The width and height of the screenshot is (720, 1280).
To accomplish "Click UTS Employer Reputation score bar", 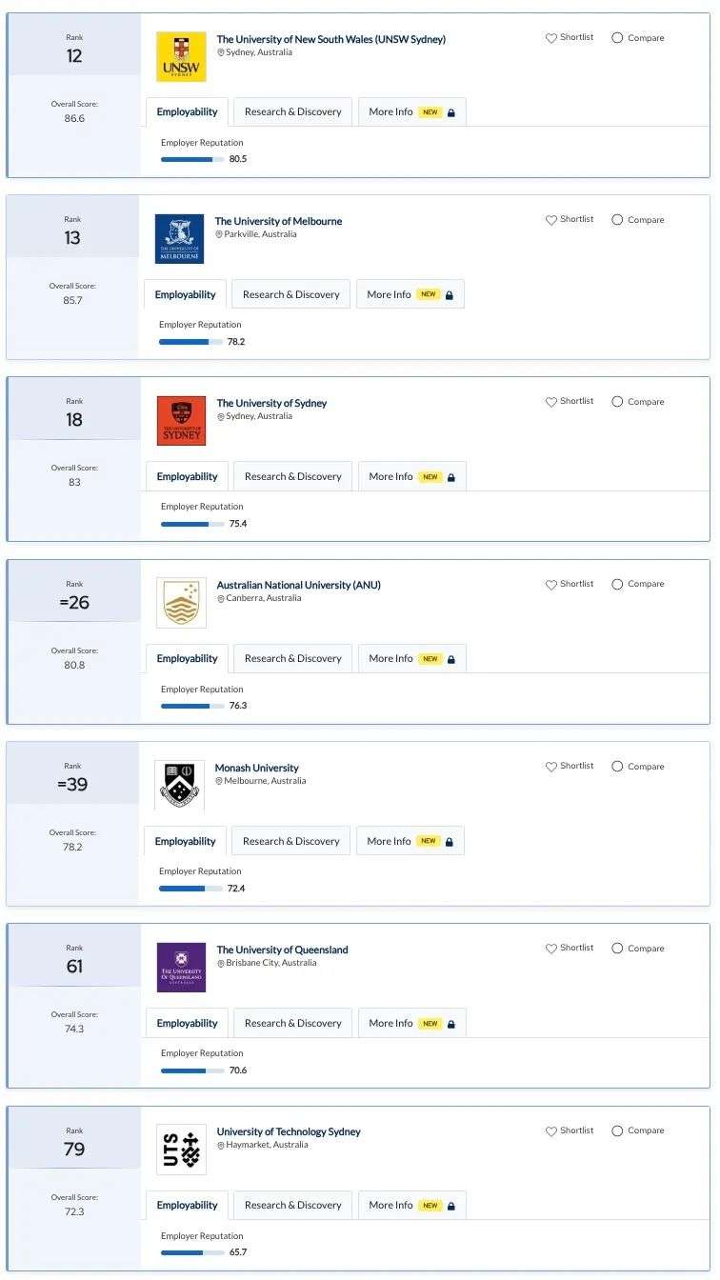I will 193,1253.
